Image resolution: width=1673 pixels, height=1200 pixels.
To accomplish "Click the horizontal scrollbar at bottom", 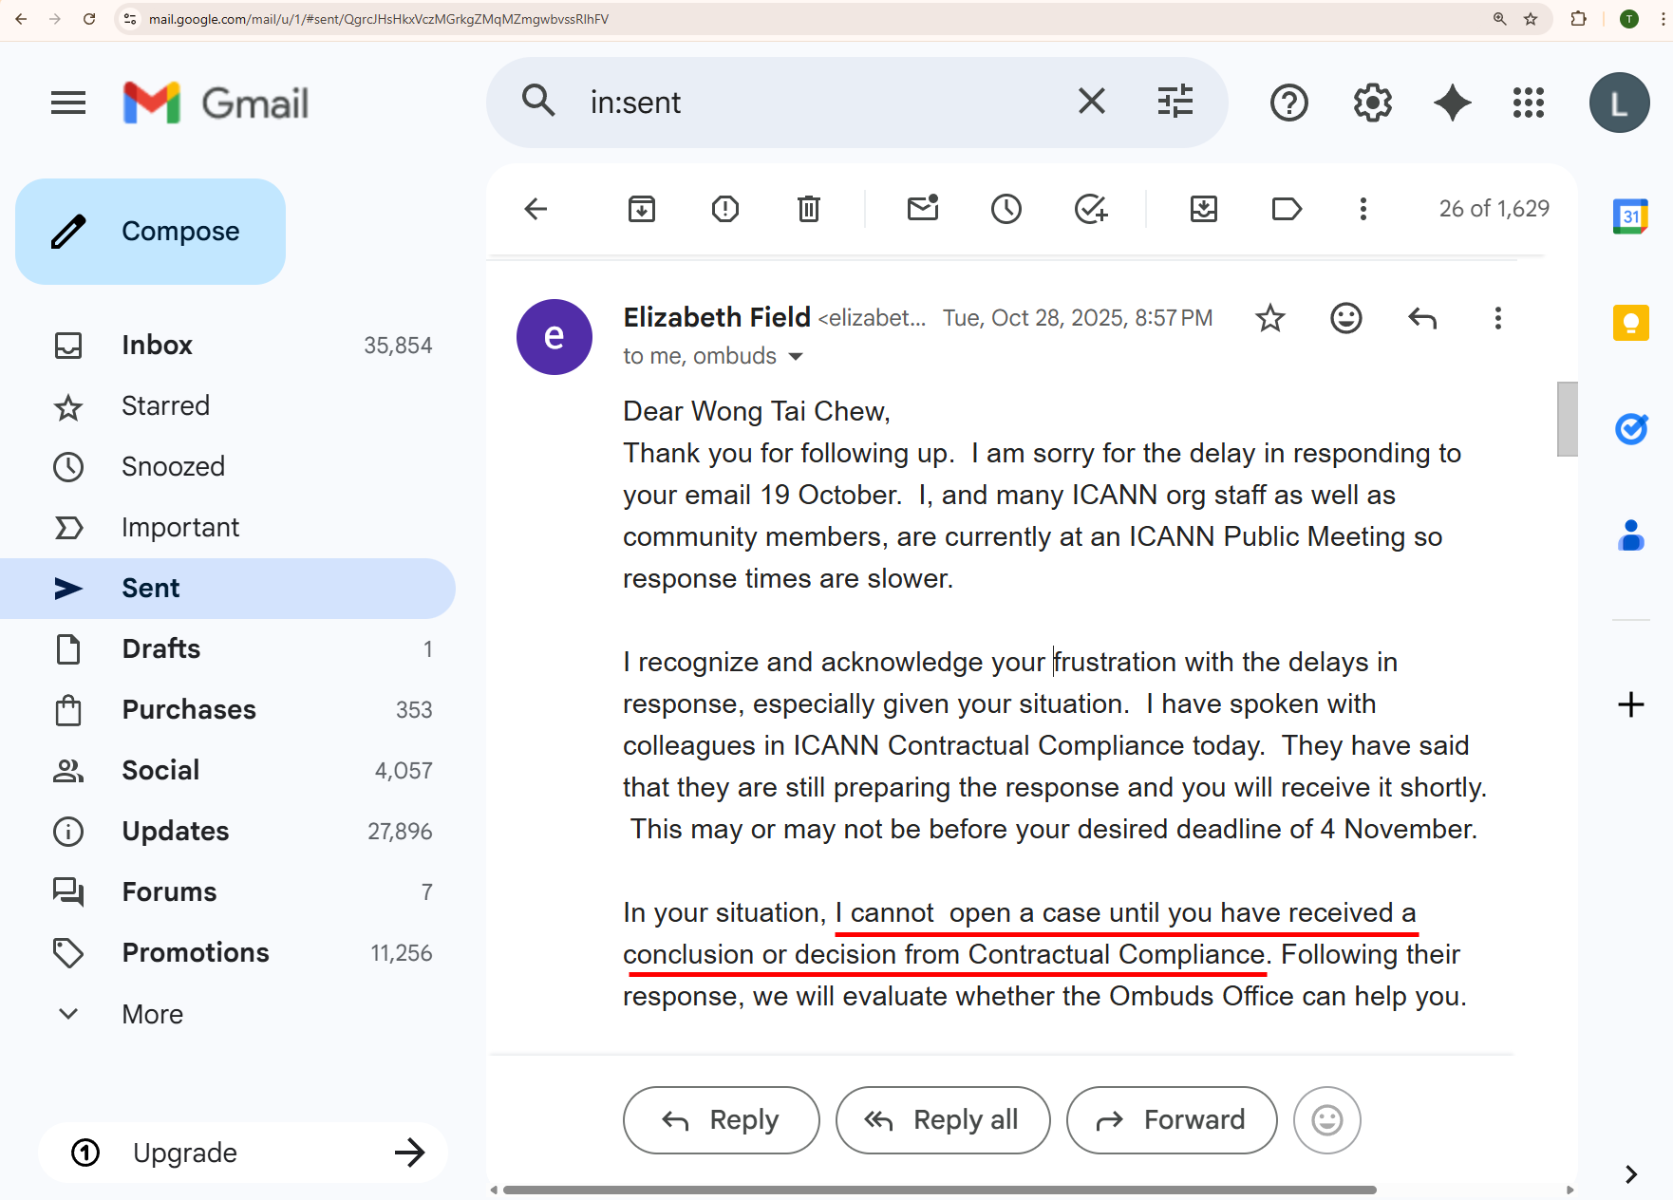I will coord(940,1190).
